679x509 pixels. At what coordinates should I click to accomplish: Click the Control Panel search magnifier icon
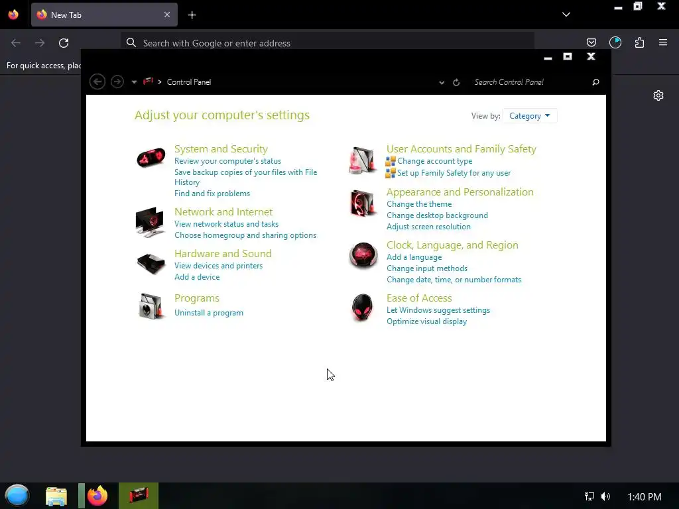click(x=596, y=82)
